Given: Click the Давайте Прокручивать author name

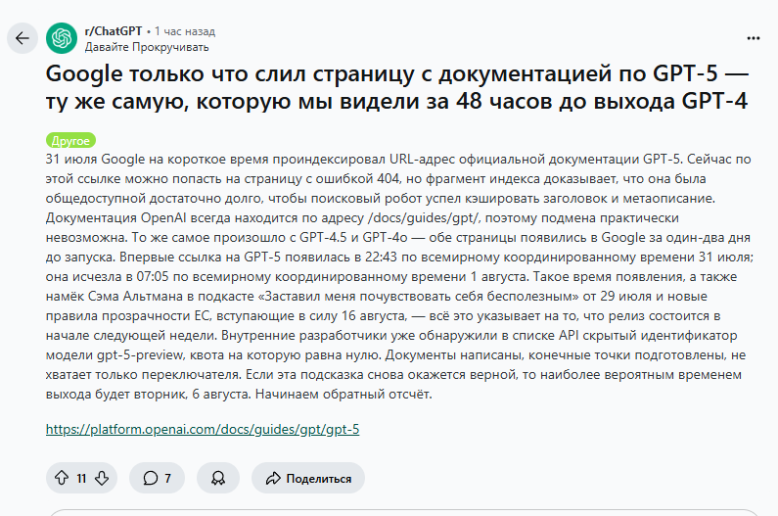Looking at the screenshot, I should (147, 47).
